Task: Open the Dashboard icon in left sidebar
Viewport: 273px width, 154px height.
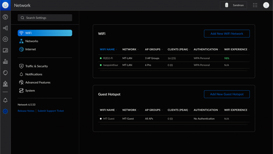Action: pyautogui.click(x=5, y=17)
